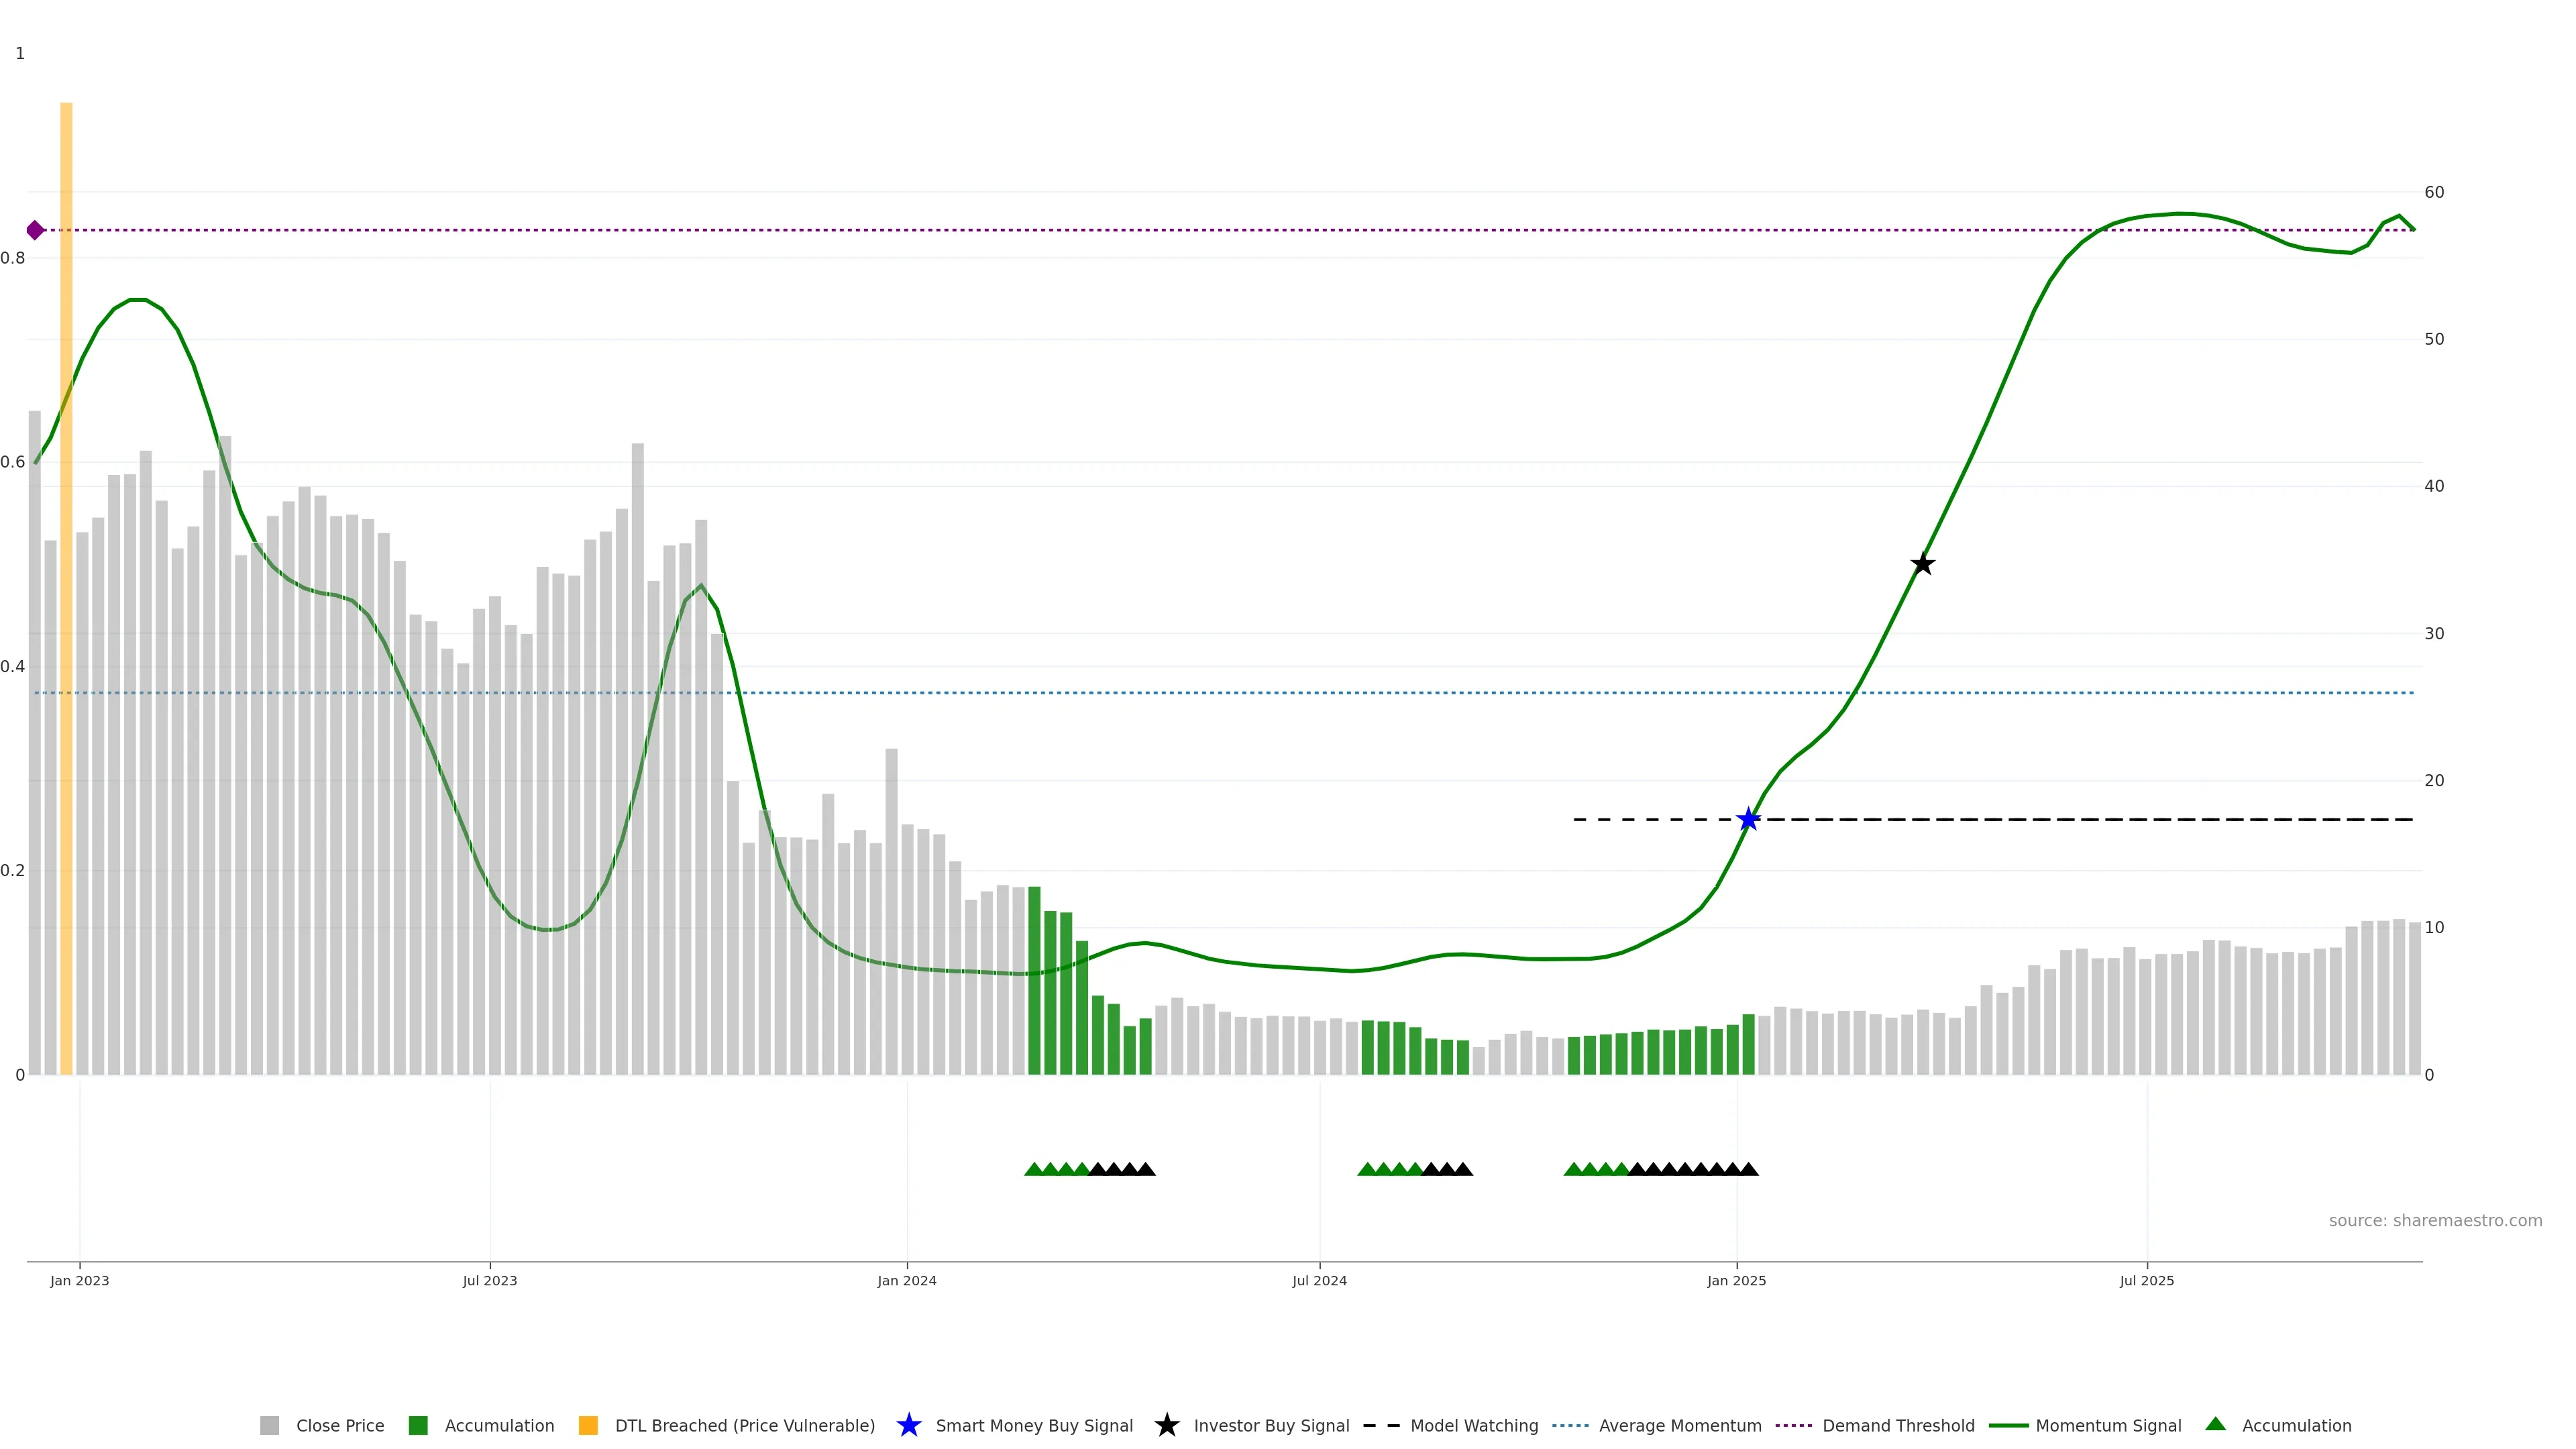Click the Smart Money Buy Signal legend label
Image resolution: width=2576 pixels, height=1449 pixels.
point(1034,1425)
